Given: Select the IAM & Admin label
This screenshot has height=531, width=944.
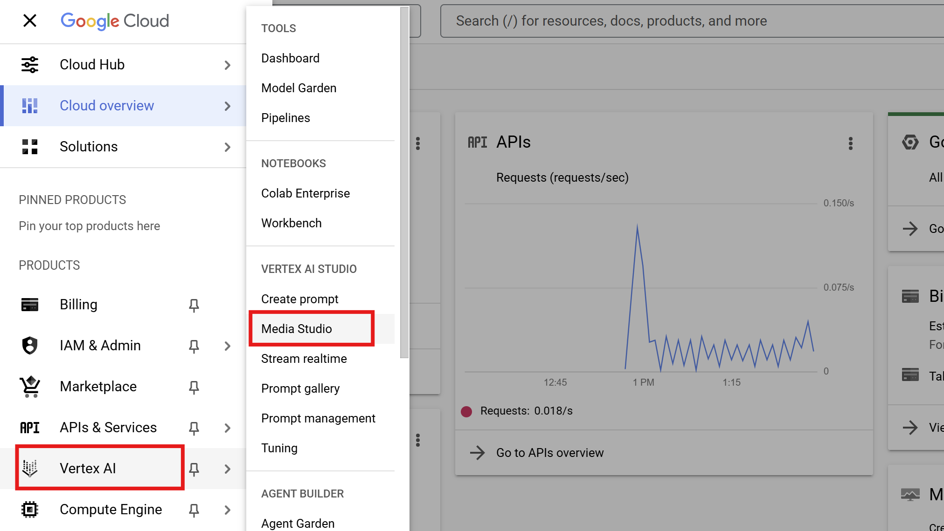Looking at the screenshot, I should click(100, 346).
